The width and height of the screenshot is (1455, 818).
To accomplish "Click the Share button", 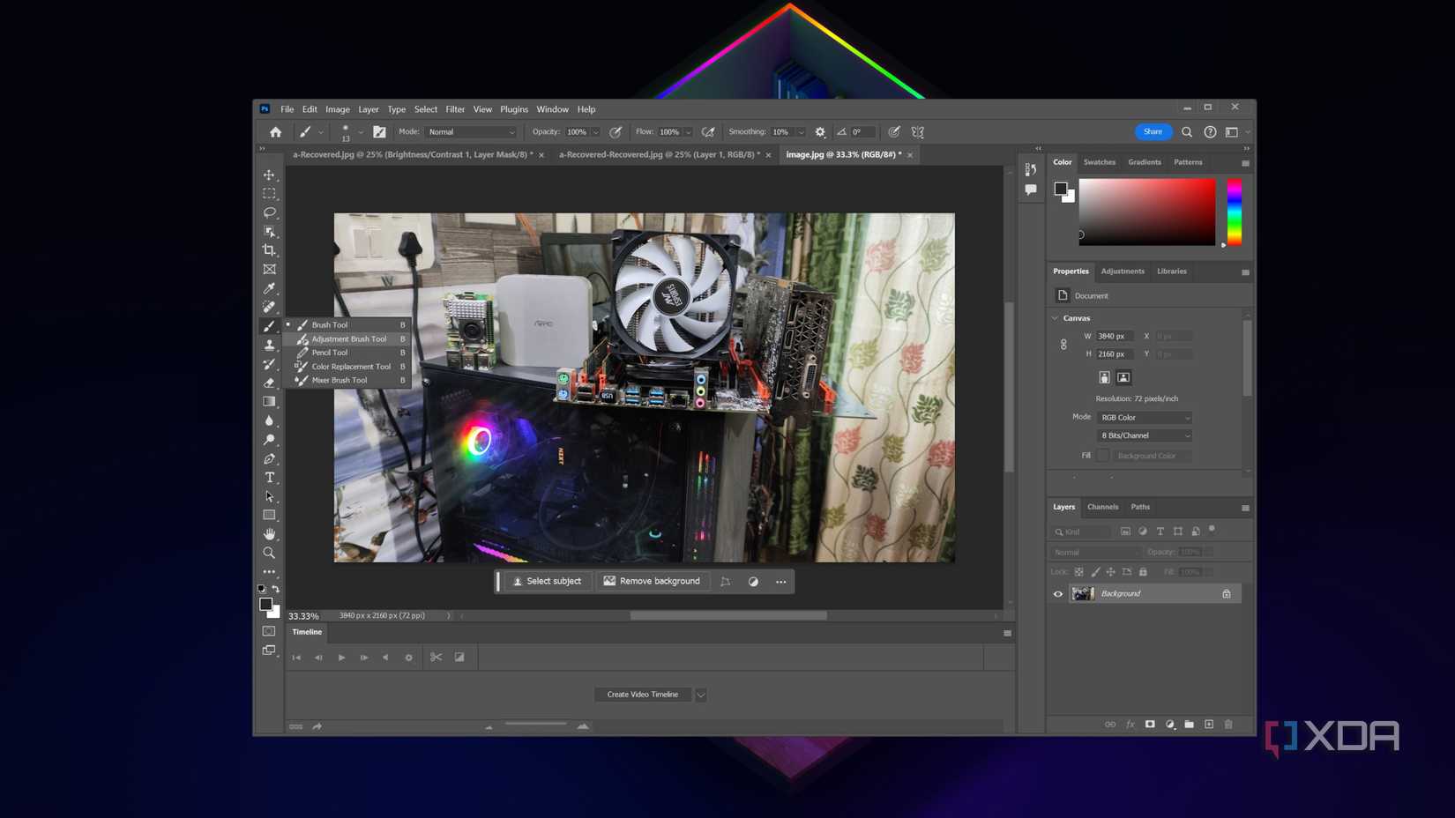I will (1153, 131).
